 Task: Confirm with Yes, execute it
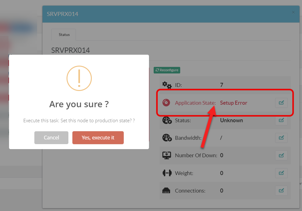[98, 138]
